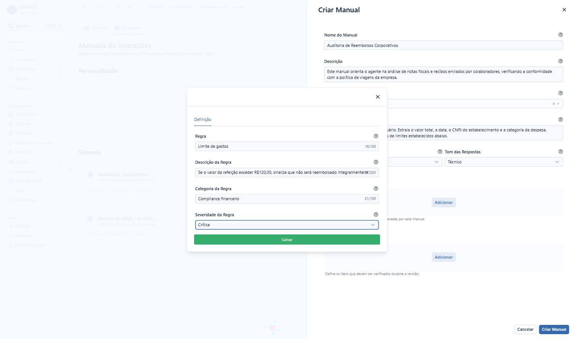574x339 pixels.
Task: Click the Cancelar button
Action: 525,329
